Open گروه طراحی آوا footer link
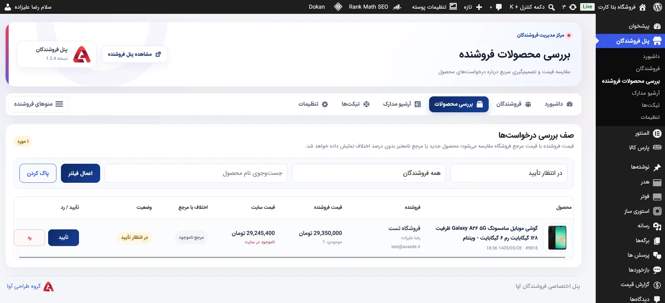Image resolution: width=665 pixels, height=303 pixels. click(x=30, y=286)
